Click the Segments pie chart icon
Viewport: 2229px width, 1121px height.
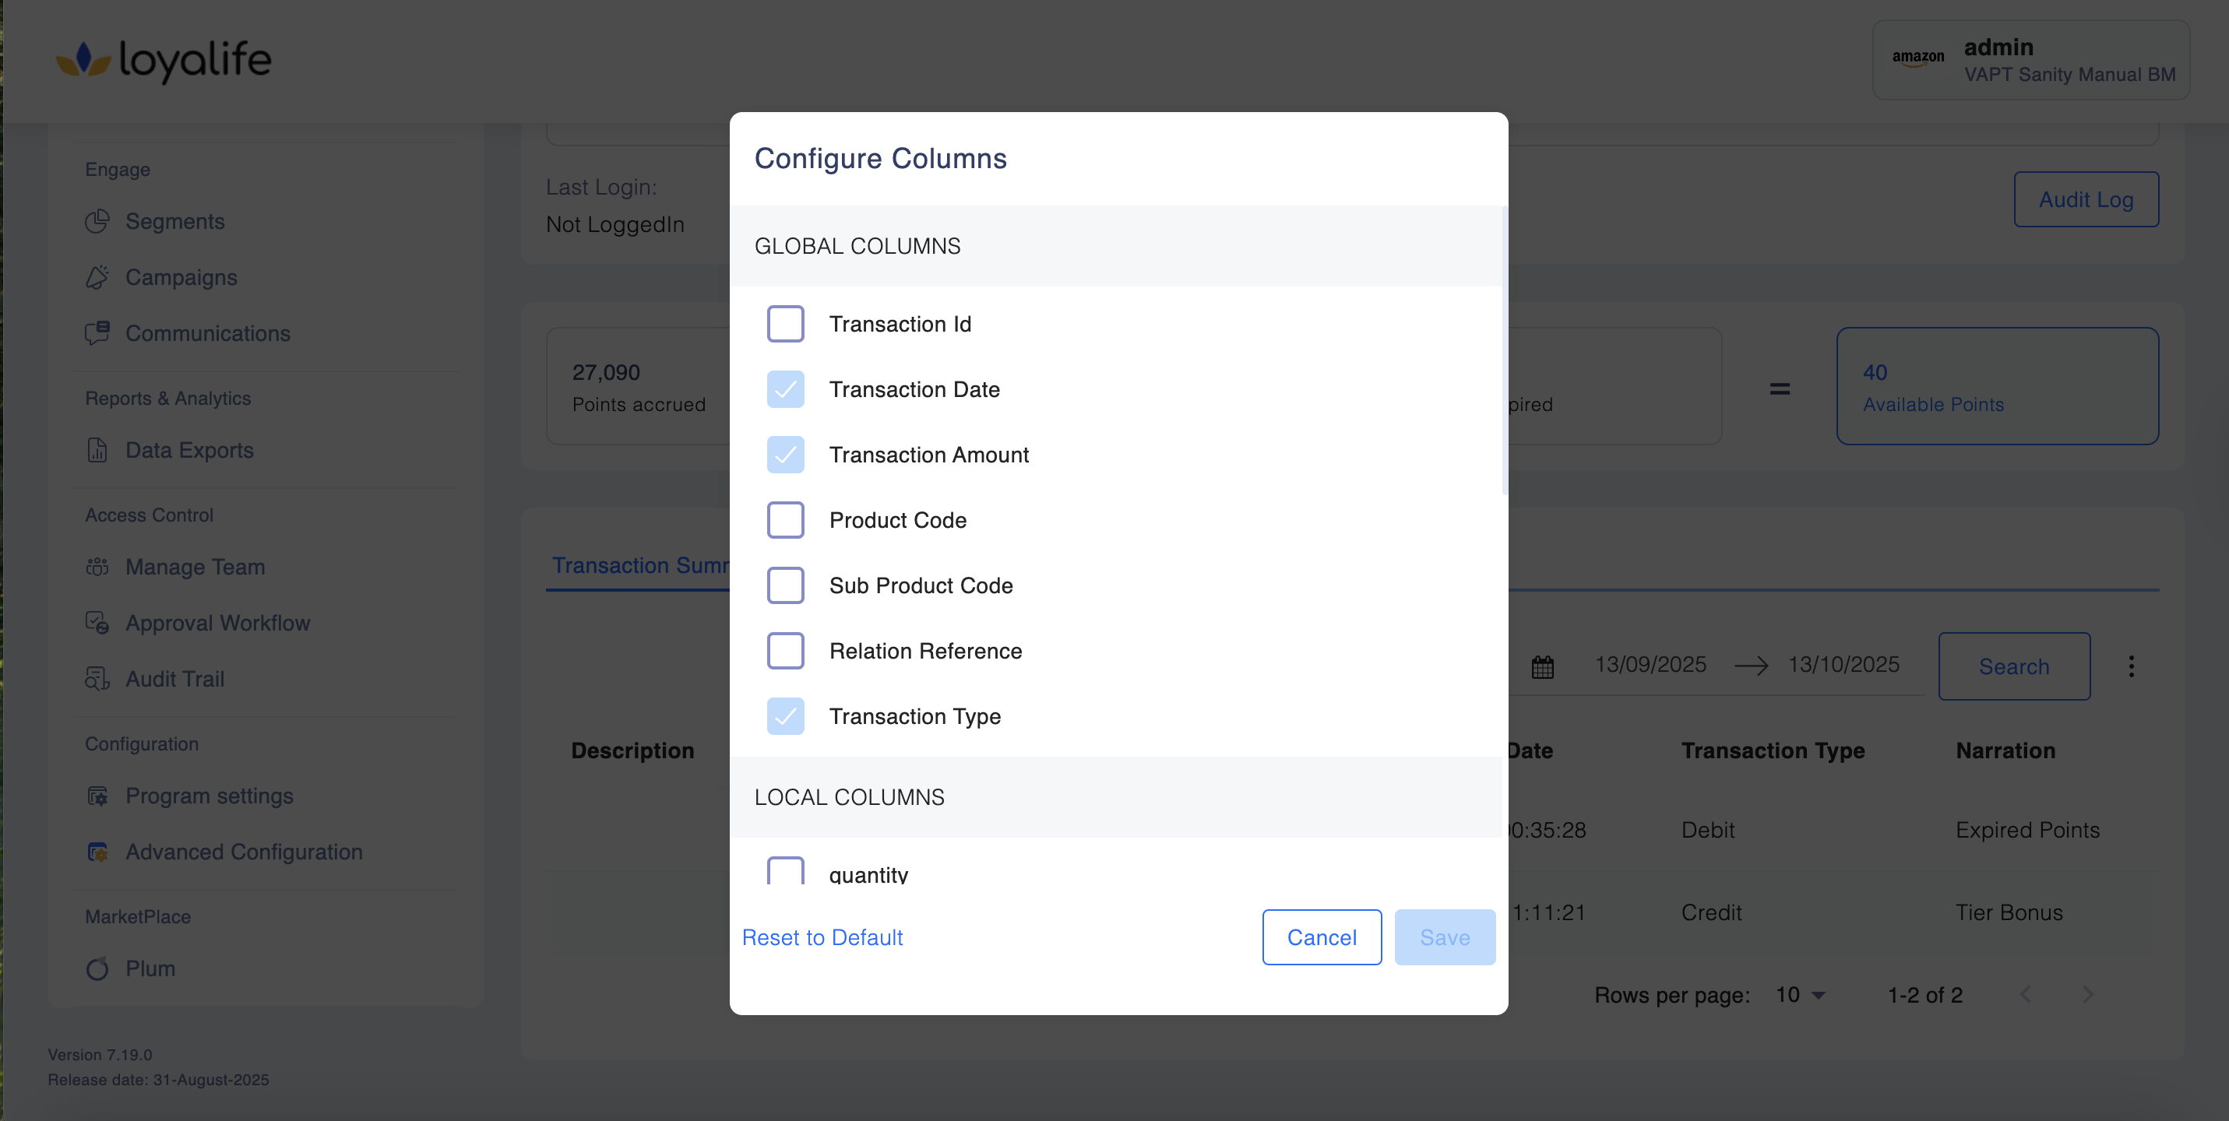click(x=97, y=221)
